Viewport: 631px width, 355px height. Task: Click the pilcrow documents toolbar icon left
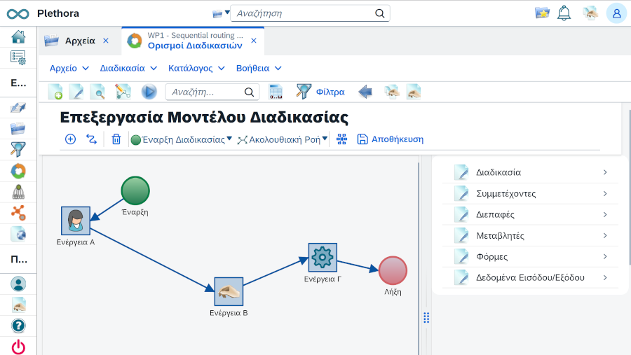[x=391, y=92]
